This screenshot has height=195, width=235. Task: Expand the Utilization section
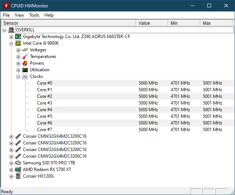(x=18, y=70)
